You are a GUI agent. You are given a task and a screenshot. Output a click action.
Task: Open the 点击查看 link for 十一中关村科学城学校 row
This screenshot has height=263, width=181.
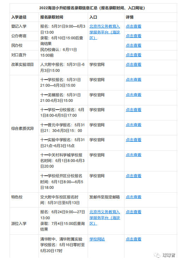[134, 155]
